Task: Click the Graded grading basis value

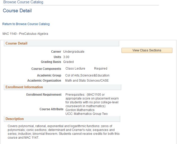Action: click(x=68, y=62)
